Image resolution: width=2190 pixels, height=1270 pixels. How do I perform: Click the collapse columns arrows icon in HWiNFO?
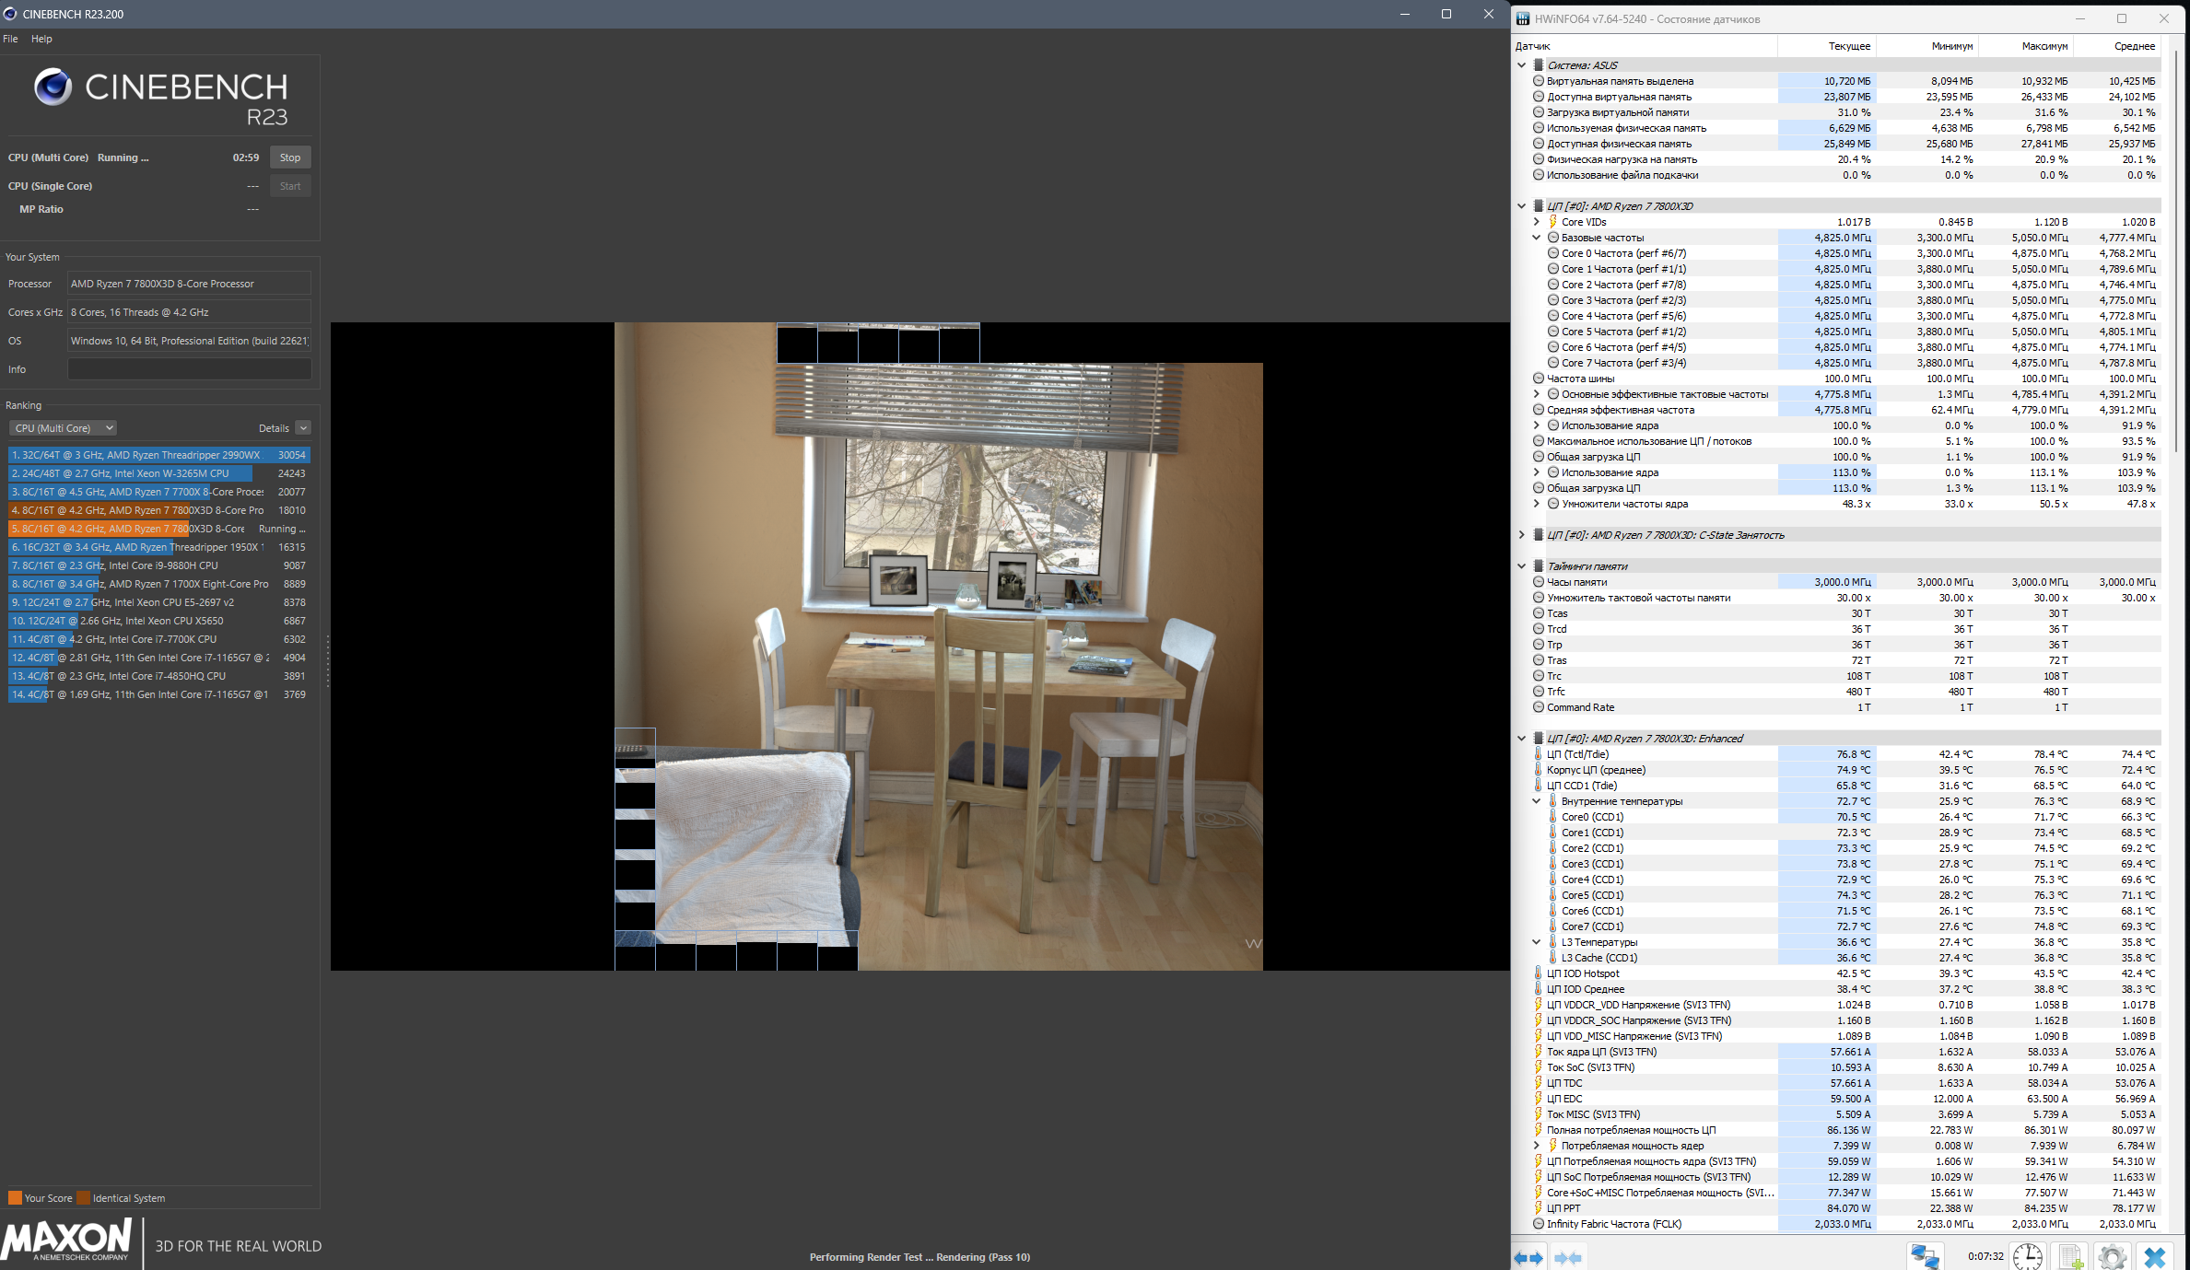[1567, 1257]
